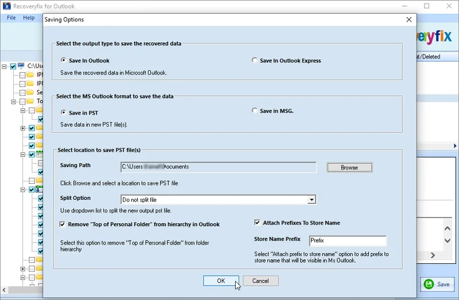Collapse the calendar item tree node
The image size is (459, 300).
click(x=23, y=155)
